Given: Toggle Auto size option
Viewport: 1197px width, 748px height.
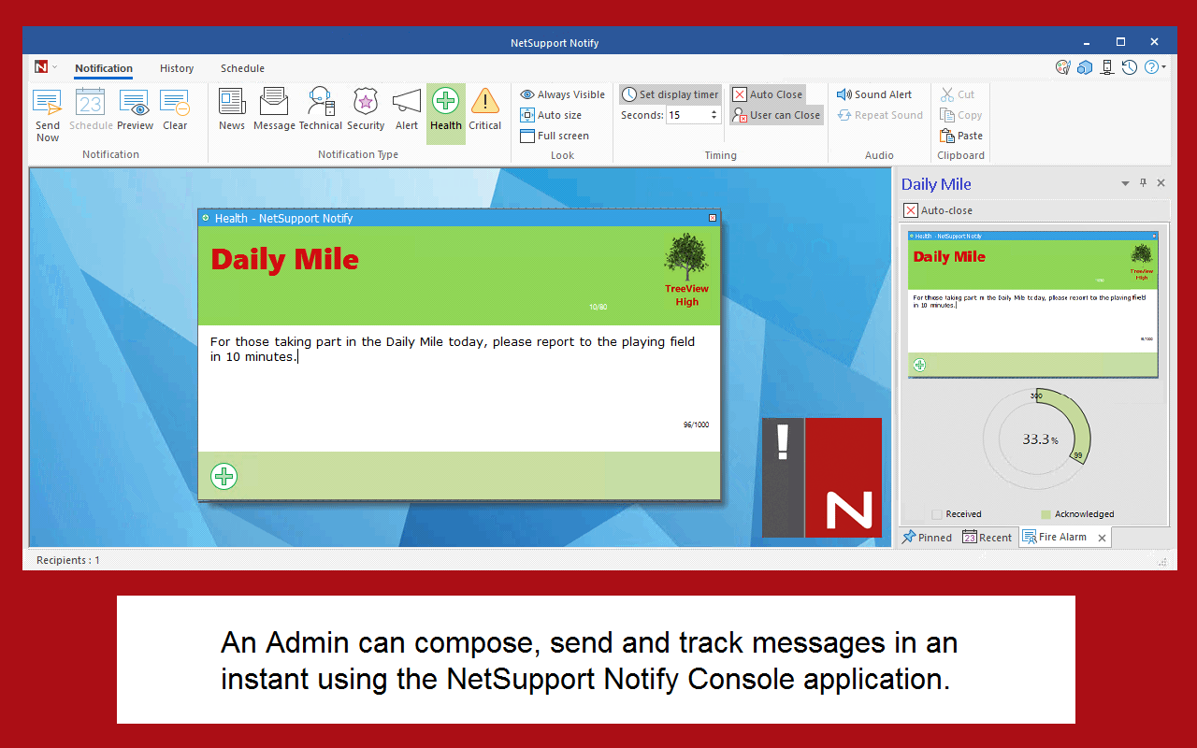Looking at the screenshot, I should click(x=551, y=115).
